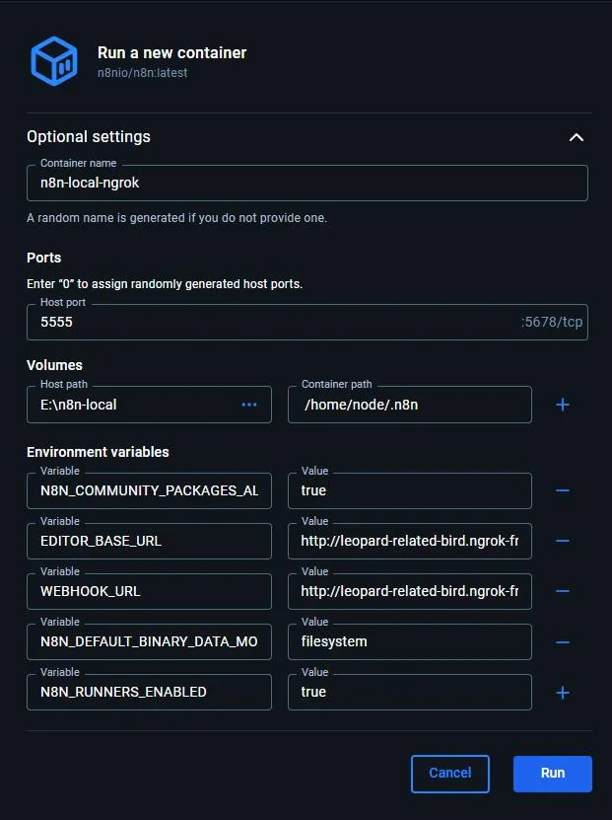This screenshot has width=612, height=820.
Task: Select the WEBHOOK_URL variable name field
Action: [148, 591]
